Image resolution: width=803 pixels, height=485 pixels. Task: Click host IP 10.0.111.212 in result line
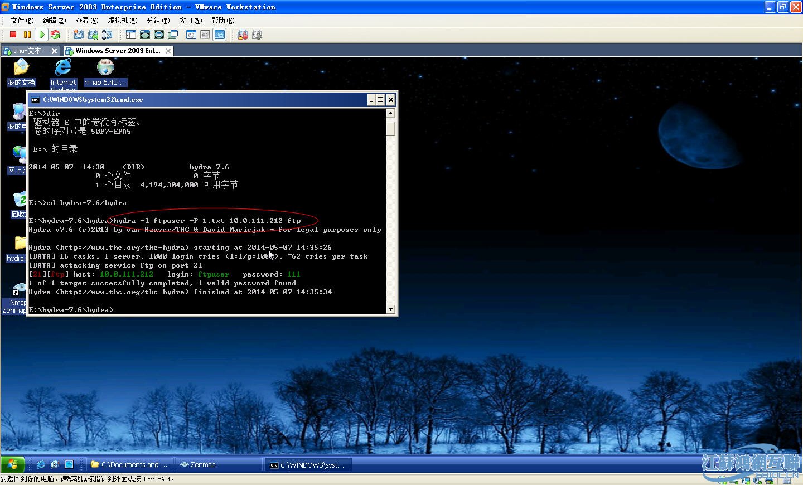click(127, 274)
